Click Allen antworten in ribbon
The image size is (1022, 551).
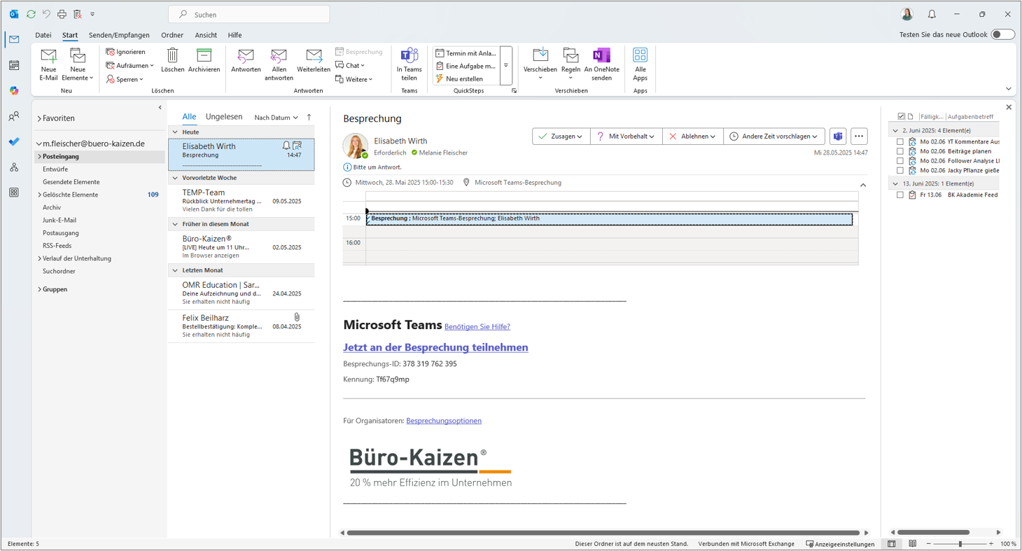coord(279,64)
